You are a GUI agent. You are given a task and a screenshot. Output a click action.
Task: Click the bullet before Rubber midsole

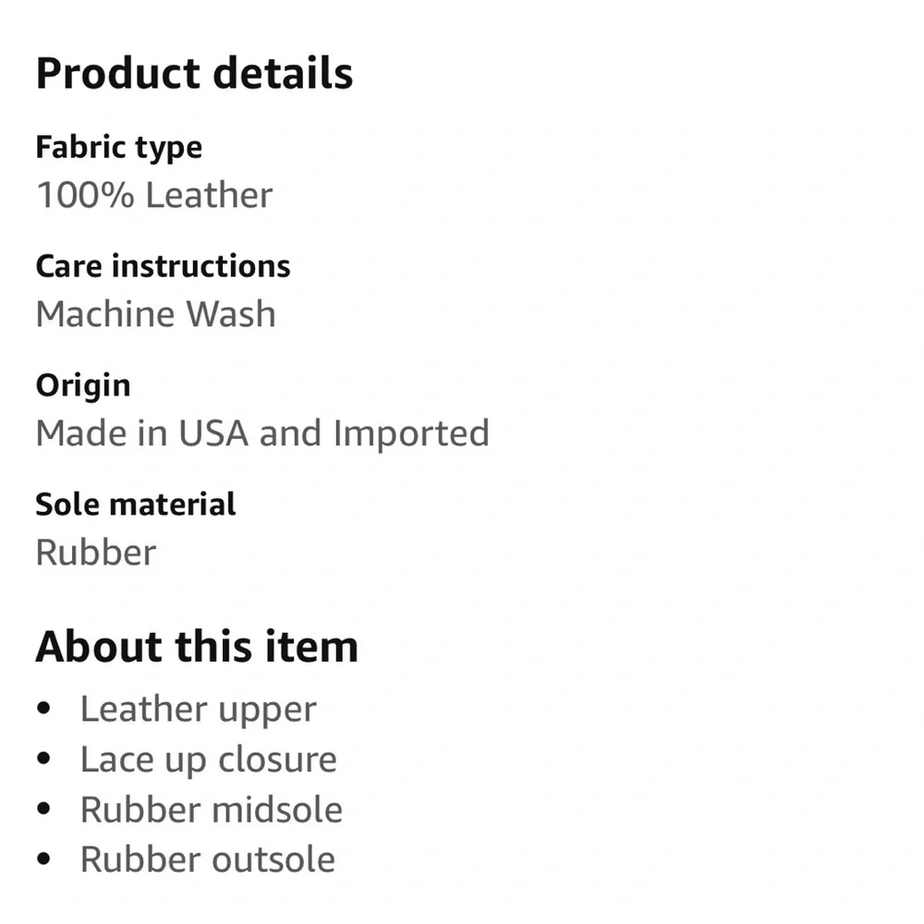coord(43,809)
